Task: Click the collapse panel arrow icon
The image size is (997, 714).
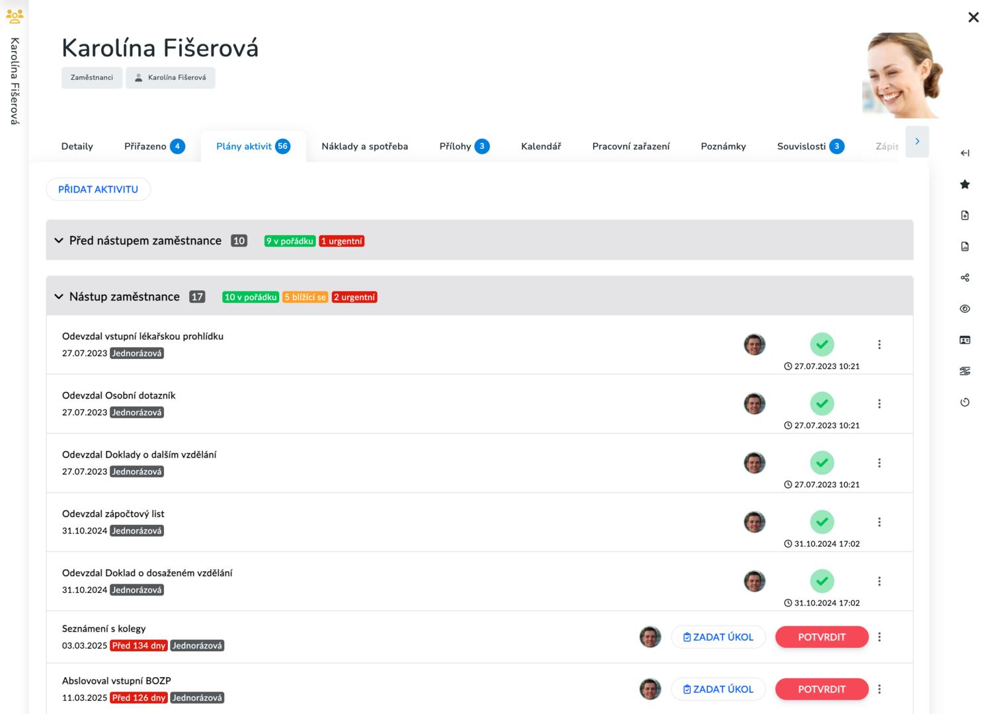Action: click(x=965, y=153)
